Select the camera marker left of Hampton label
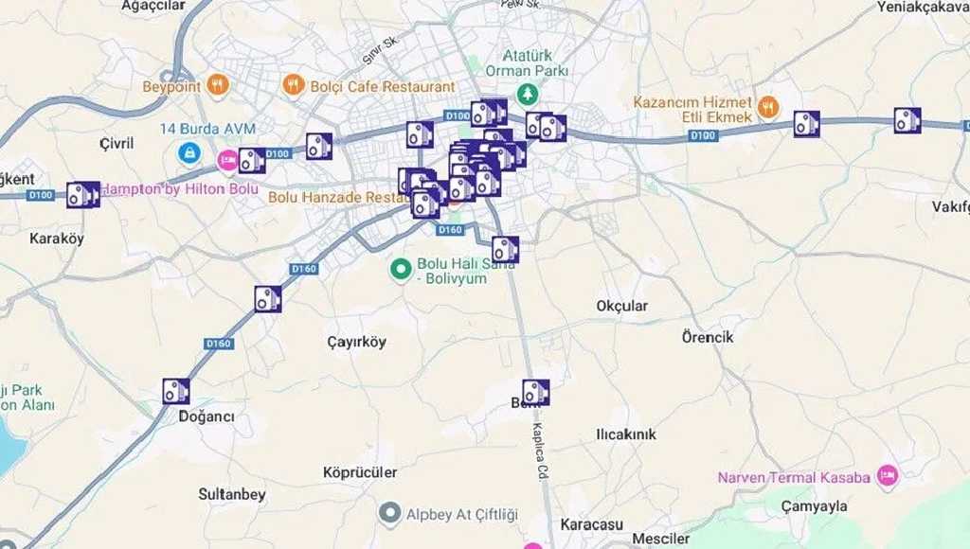Screen dimensions: 970x549 click(83, 195)
